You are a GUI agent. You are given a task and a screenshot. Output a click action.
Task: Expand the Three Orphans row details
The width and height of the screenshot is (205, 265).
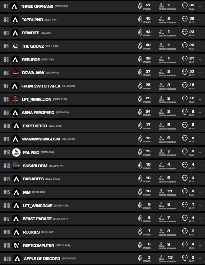tap(200, 6)
